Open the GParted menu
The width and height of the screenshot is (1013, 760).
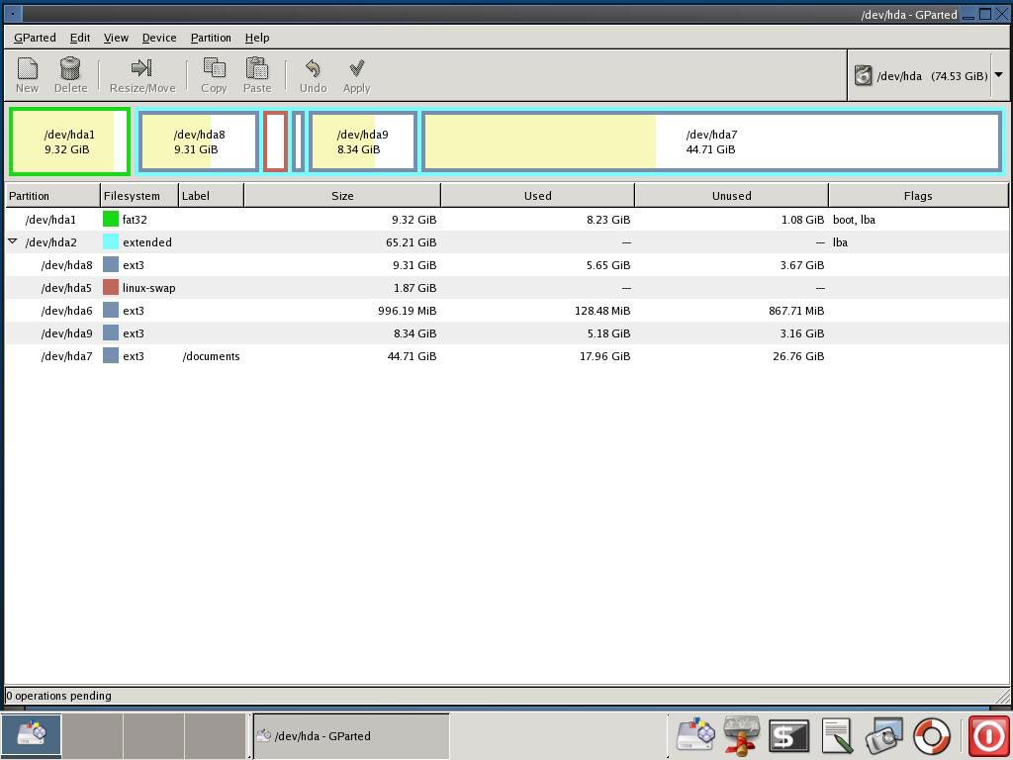click(x=35, y=38)
